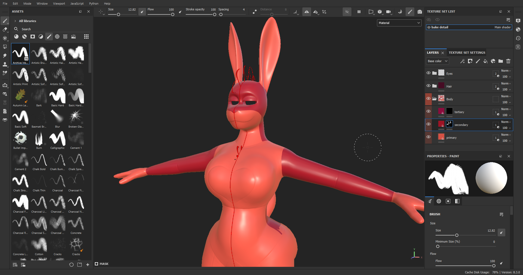523x275 pixels.
Task: Select the Eraser tool
Action: (5, 29)
